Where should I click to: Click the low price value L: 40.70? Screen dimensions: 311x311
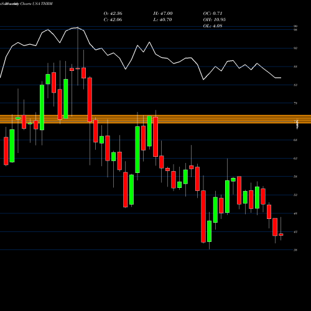click(x=162, y=20)
